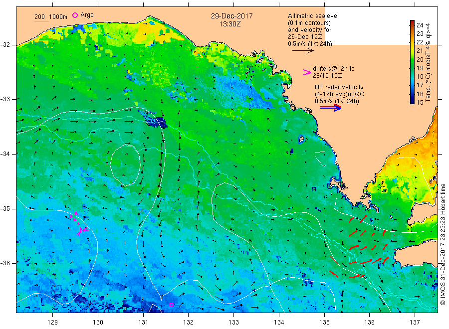Click the '200 1000m' depth contour label

(51, 17)
